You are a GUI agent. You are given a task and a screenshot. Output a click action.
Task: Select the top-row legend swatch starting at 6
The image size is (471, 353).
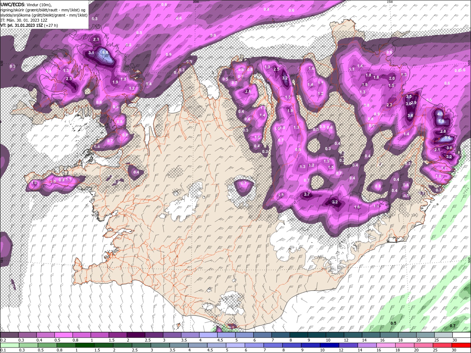pyautogui.click(x=262, y=335)
